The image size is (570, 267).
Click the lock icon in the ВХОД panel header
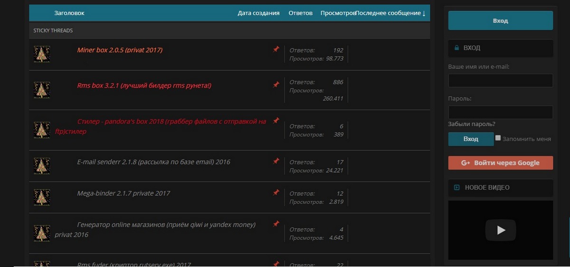[x=457, y=48]
